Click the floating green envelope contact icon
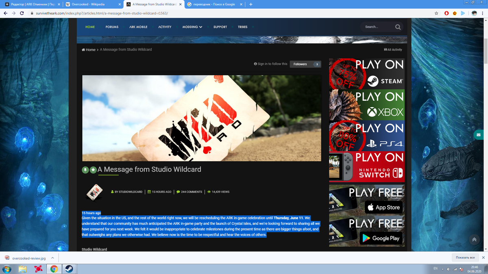This screenshot has width=488, height=274. [478, 134]
